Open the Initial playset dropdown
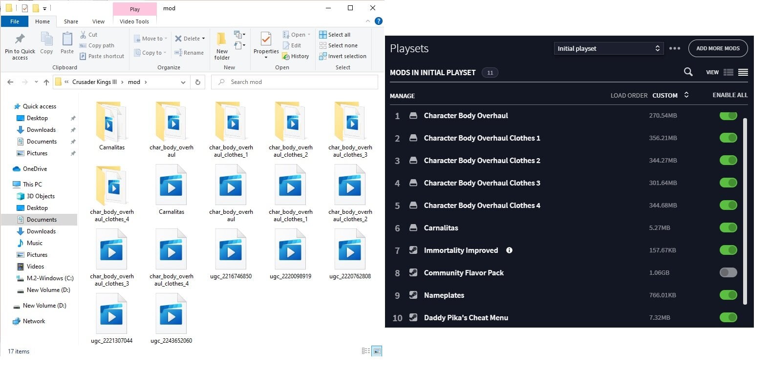Screen dimensions: 770x372 click(x=608, y=48)
